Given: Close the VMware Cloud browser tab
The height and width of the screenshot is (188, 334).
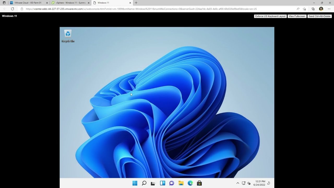Looking at the screenshot, I should pyautogui.click(x=47, y=3).
